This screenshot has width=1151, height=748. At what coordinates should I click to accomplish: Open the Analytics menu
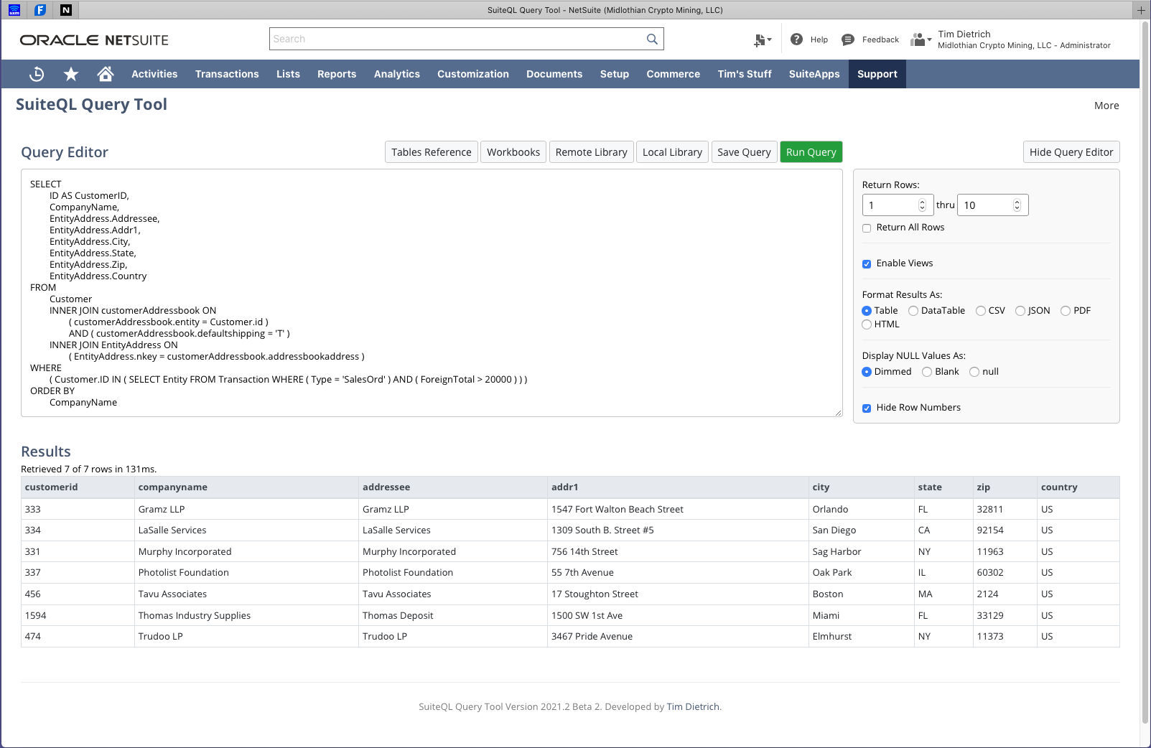[397, 74]
